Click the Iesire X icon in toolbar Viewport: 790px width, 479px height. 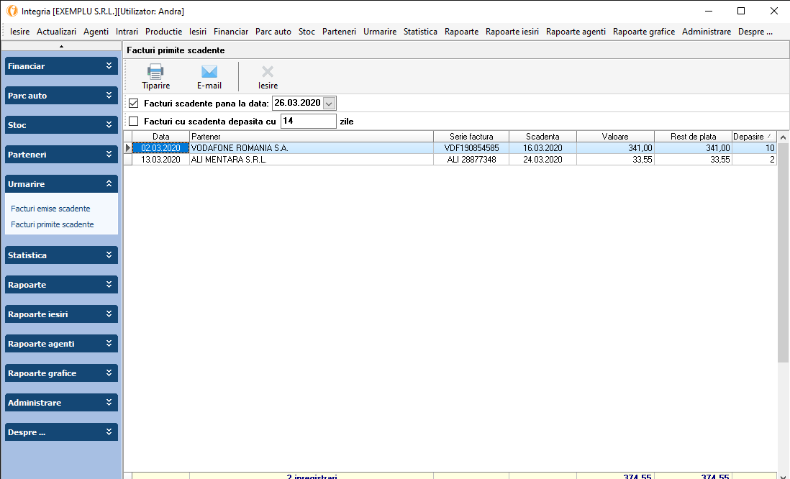[x=268, y=71]
